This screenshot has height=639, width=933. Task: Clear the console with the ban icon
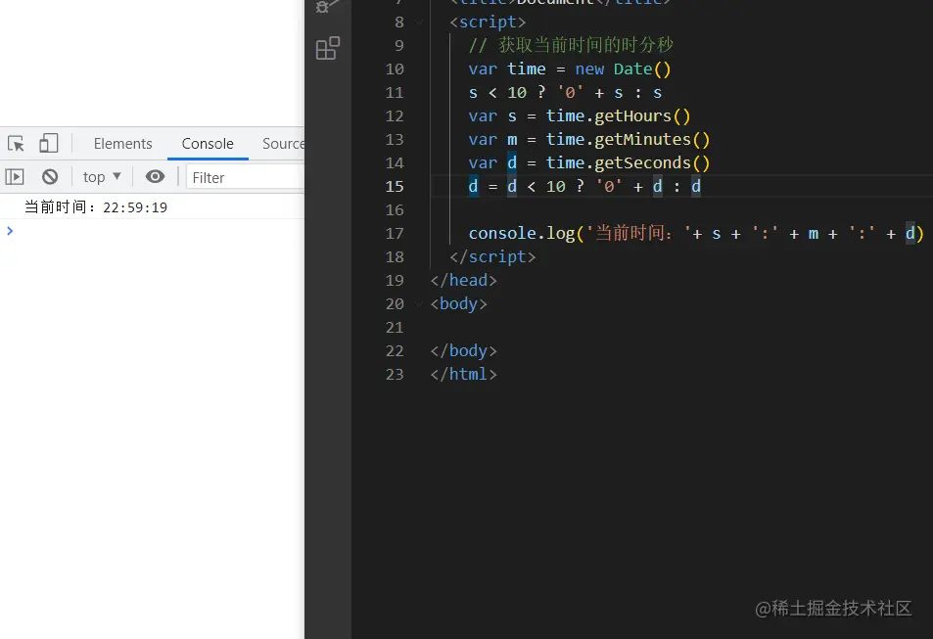coord(50,177)
